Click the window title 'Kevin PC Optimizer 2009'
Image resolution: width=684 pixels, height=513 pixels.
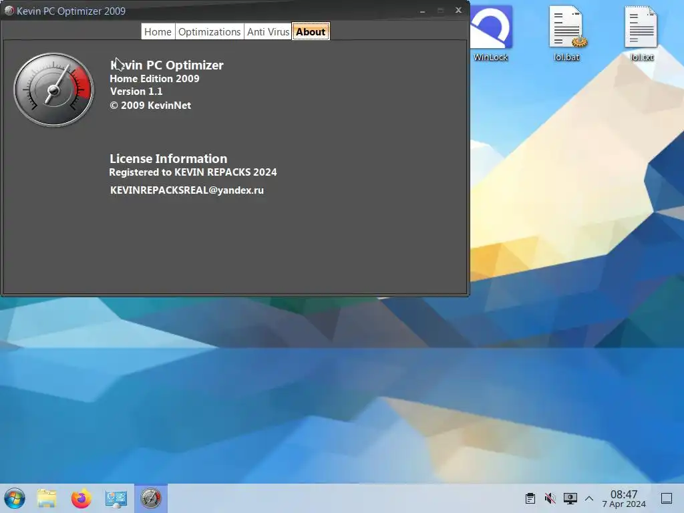[x=71, y=11]
